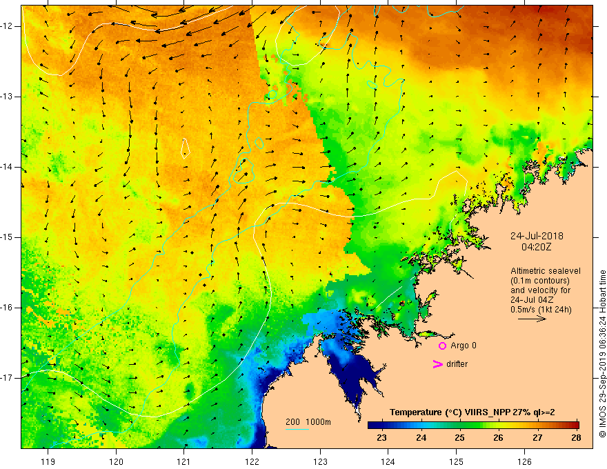Click the latitude '-17' axis label

[7, 378]
